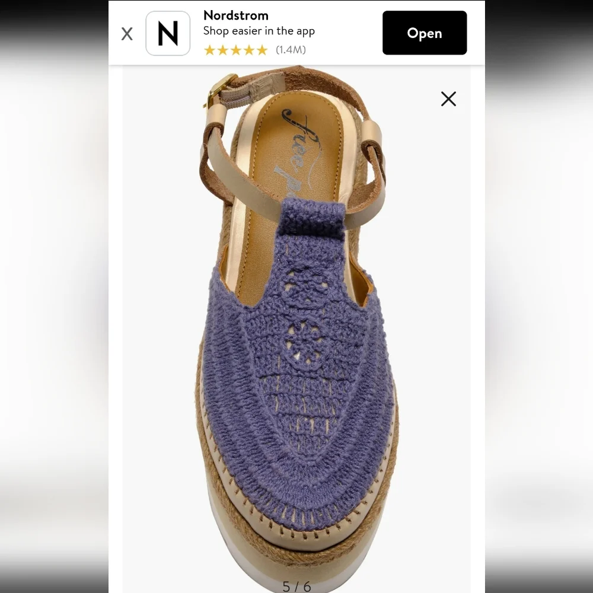
Task: Click the (1.4M) review count
Action: pyautogui.click(x=291, y=50)
